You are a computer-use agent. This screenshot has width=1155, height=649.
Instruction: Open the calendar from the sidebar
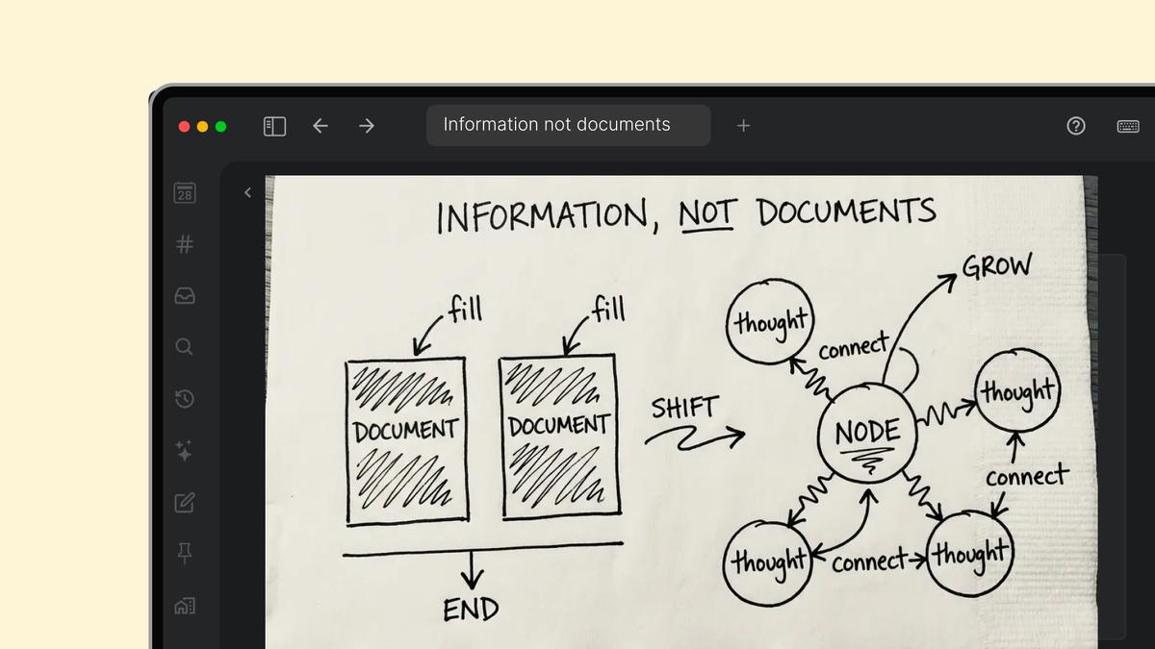pos(184,192)
